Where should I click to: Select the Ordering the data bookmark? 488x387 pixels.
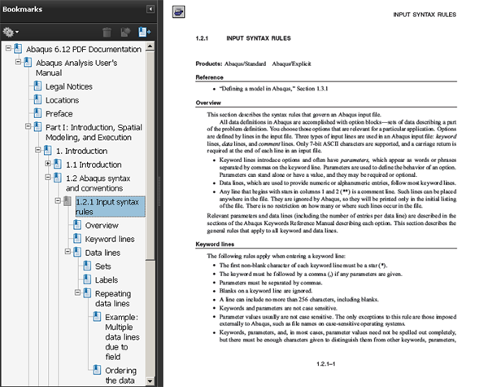(120, 376)
